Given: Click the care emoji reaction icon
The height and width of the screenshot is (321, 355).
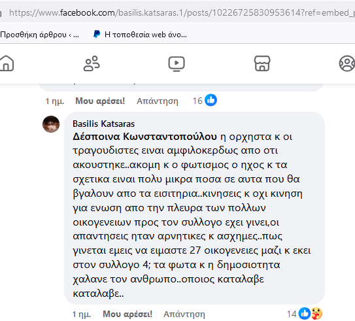Looking at the screenshot, I should pyautogui.click(x=316, y=314).
